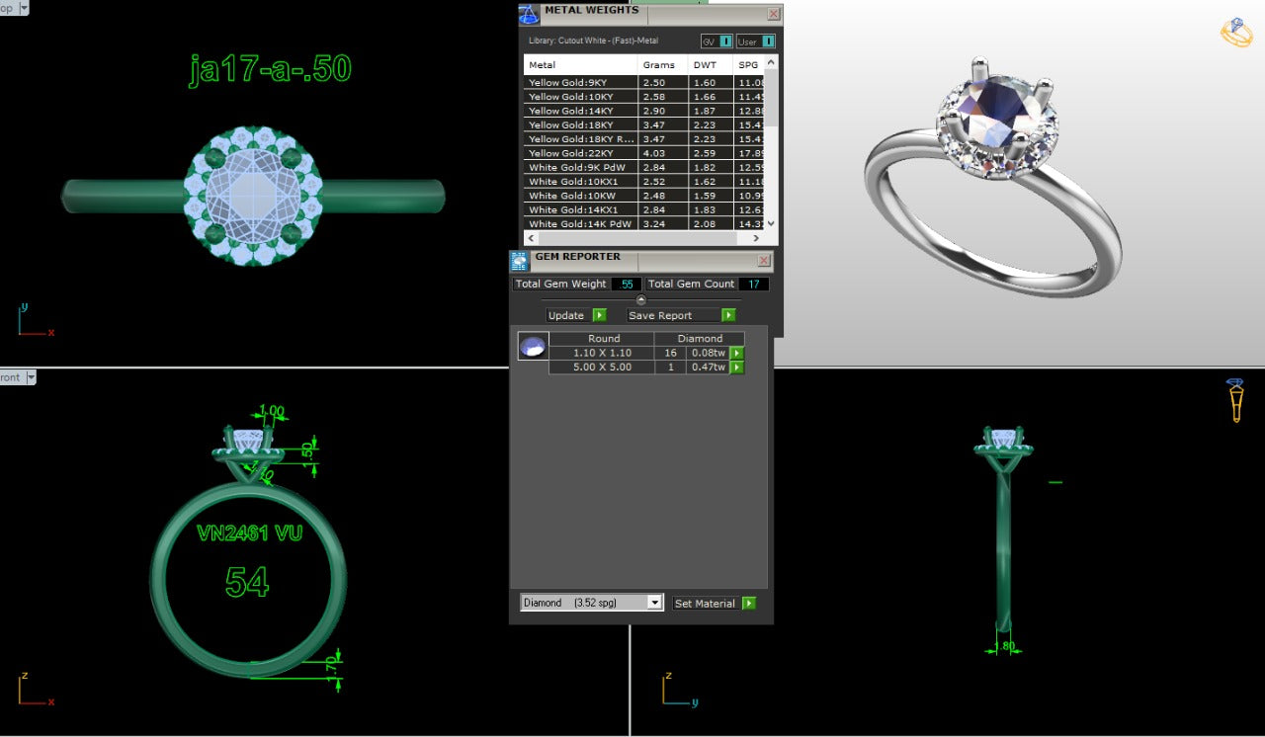Click the Metal Weights scrollbar up arrow
This screenshot has width=1265, height=737.
click(x=772, y=62)
